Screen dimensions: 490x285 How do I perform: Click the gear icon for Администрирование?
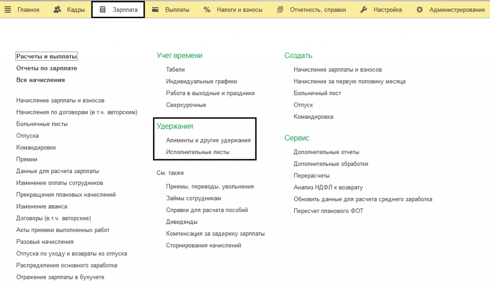[420, 10]
